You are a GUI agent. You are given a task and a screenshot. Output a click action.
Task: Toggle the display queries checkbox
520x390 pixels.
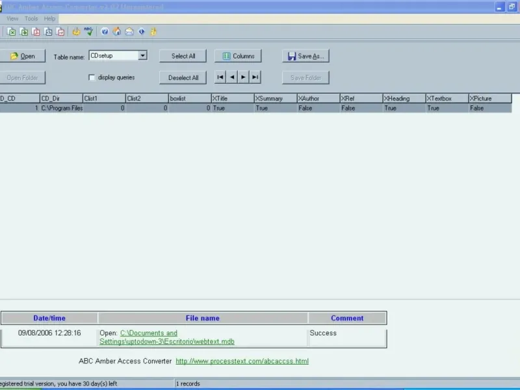click(x=92, y=77)
